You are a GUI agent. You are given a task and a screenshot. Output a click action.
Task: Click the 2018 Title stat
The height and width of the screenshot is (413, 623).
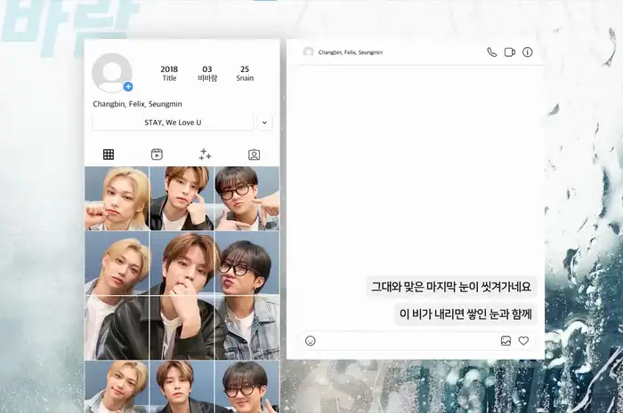pos(169,74)
